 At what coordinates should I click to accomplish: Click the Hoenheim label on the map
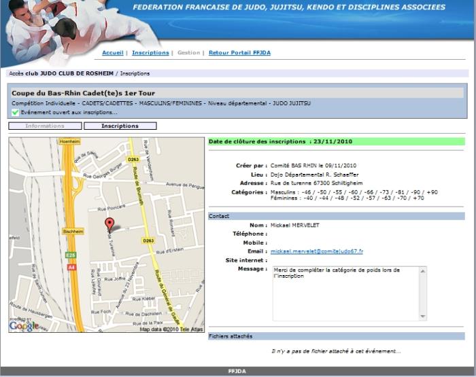coord(70,141)
